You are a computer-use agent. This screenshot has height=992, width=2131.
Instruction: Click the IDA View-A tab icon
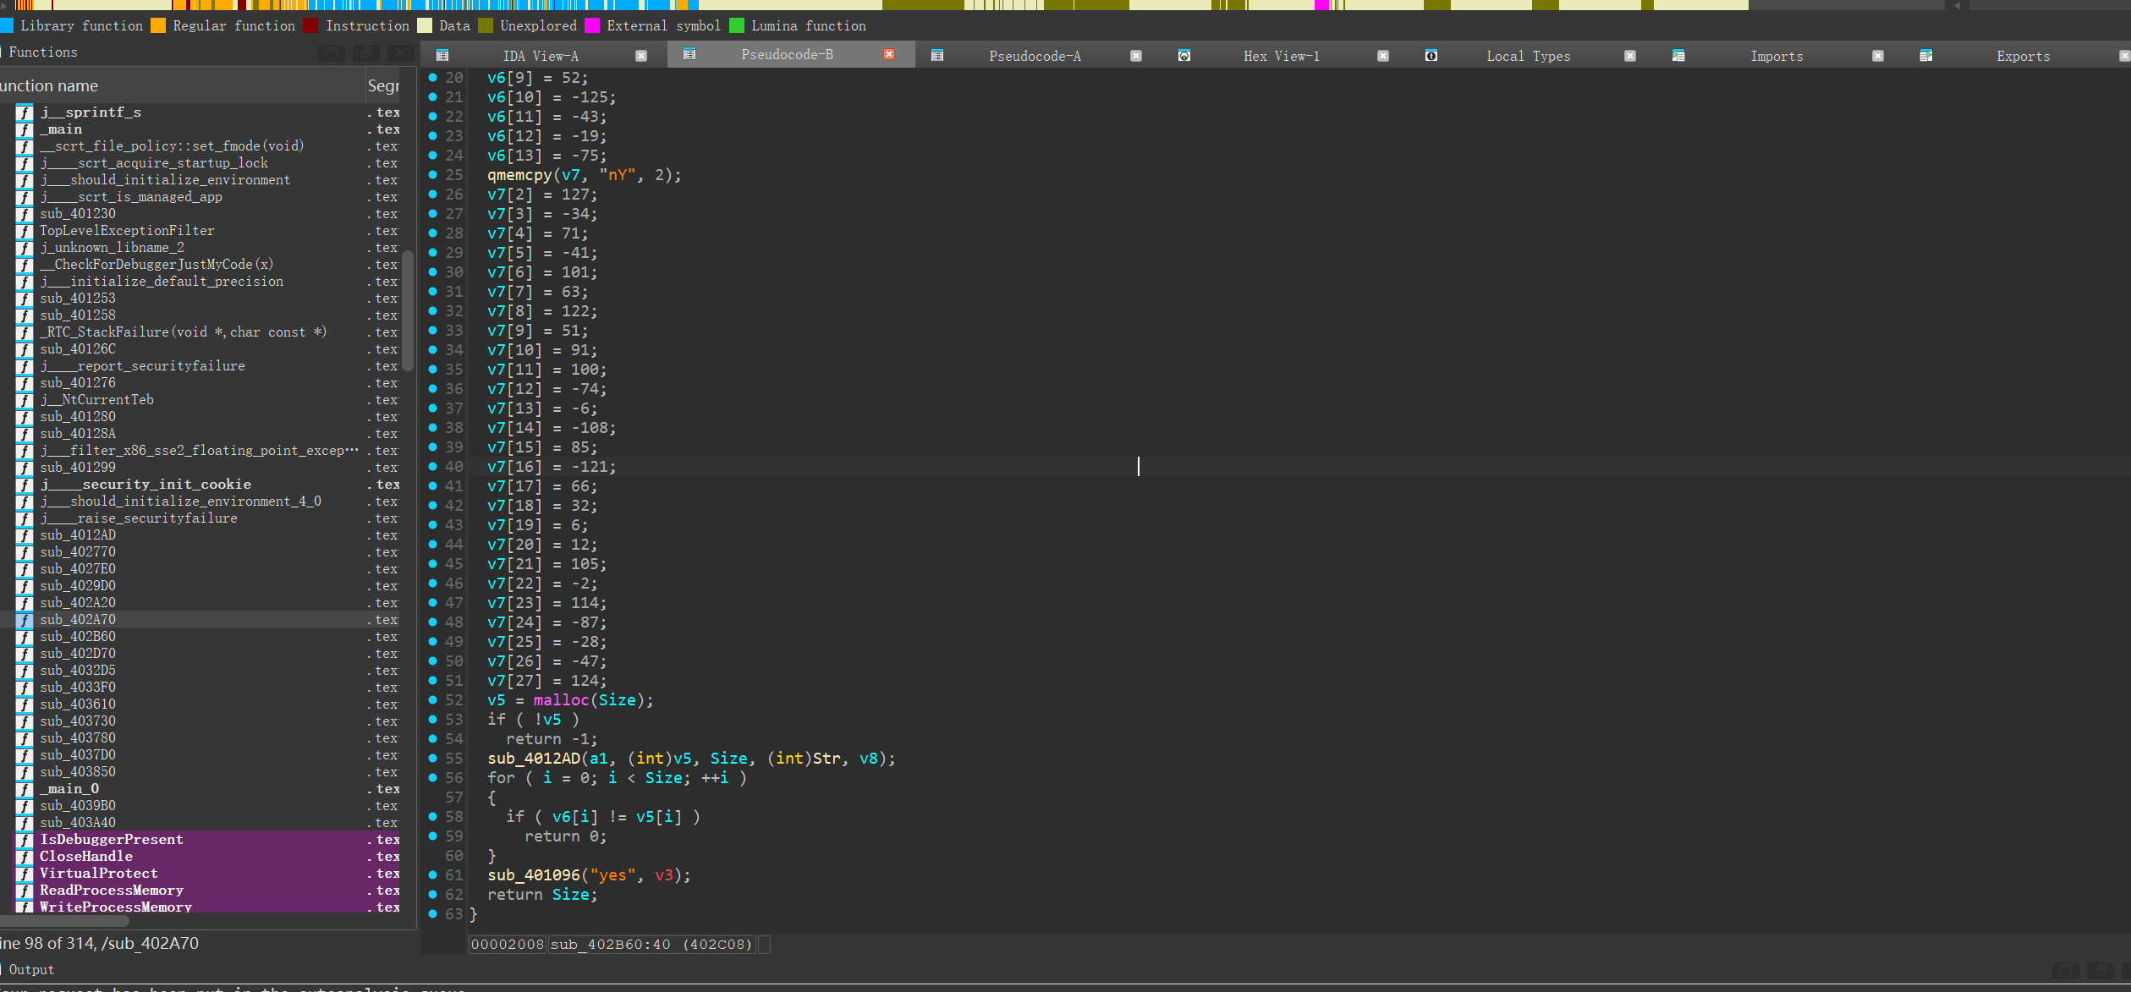(442, 56)
